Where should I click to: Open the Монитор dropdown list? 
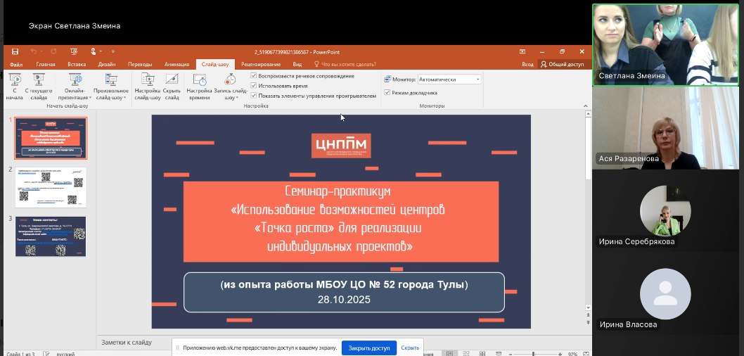tap(478, 80)
